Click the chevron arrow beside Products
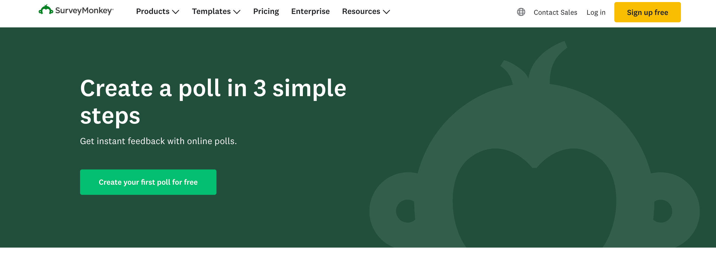 (176, 12)
